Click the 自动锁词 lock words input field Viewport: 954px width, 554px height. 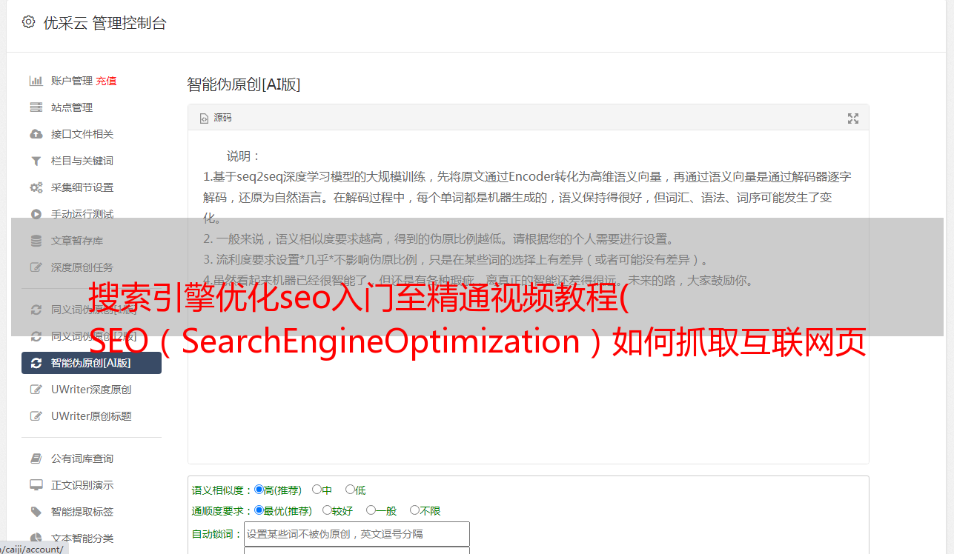(x=357, y=534)
